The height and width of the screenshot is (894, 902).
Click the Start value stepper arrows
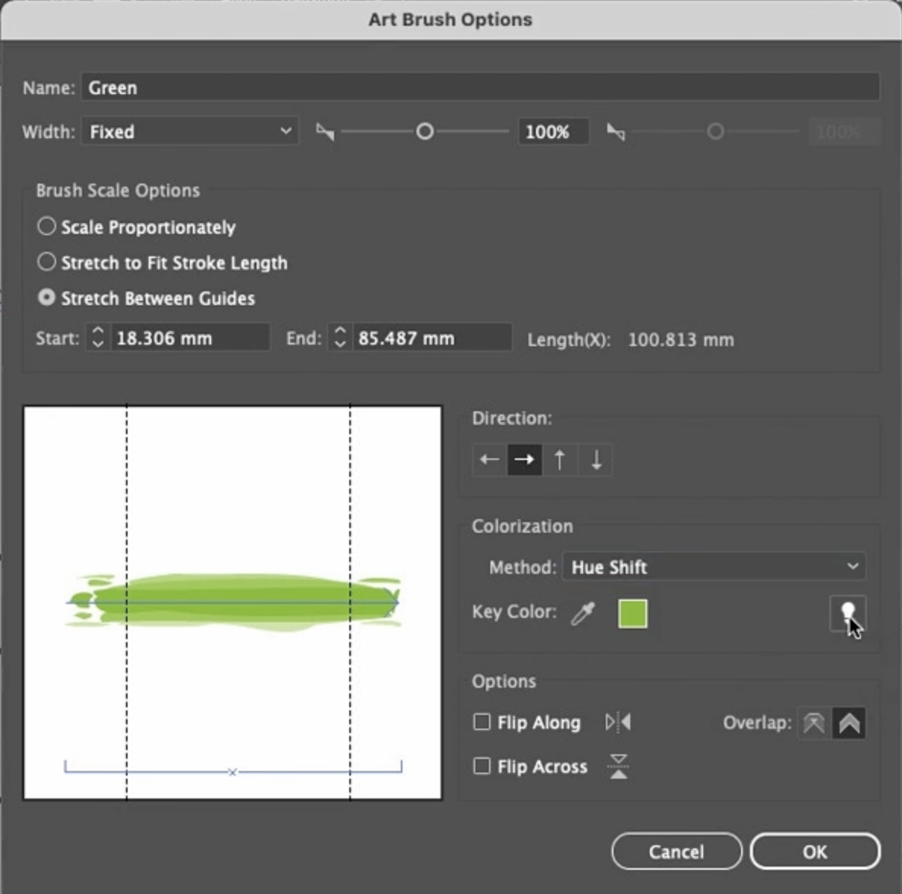pos(98,338)
